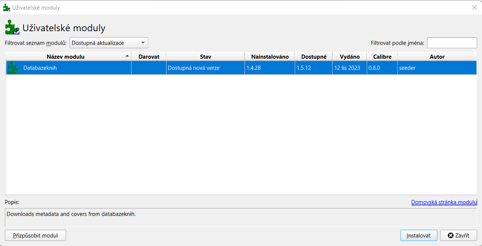This screenshot has width=482, height=246.
Task: Open the module list filter dropdown
Action: point(109,43)
